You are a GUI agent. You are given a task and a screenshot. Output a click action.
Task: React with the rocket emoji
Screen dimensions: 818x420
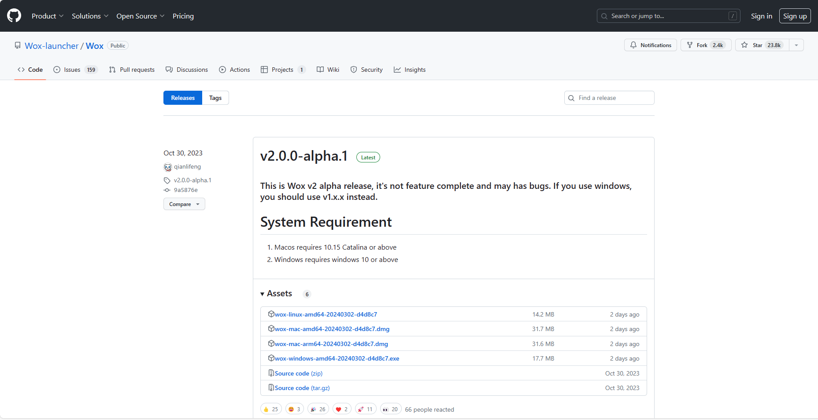coord(366,409)
